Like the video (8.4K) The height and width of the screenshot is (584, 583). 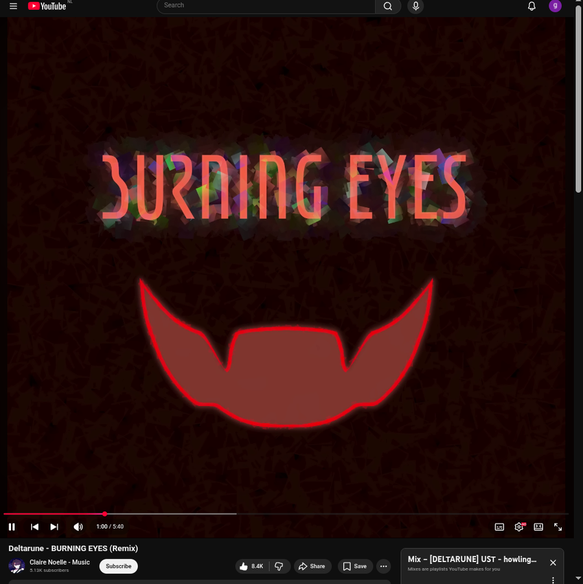252,566
